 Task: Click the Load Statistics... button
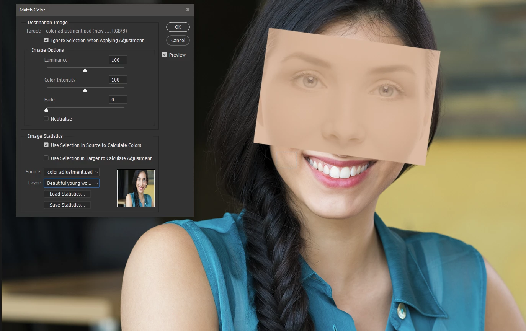67,194
